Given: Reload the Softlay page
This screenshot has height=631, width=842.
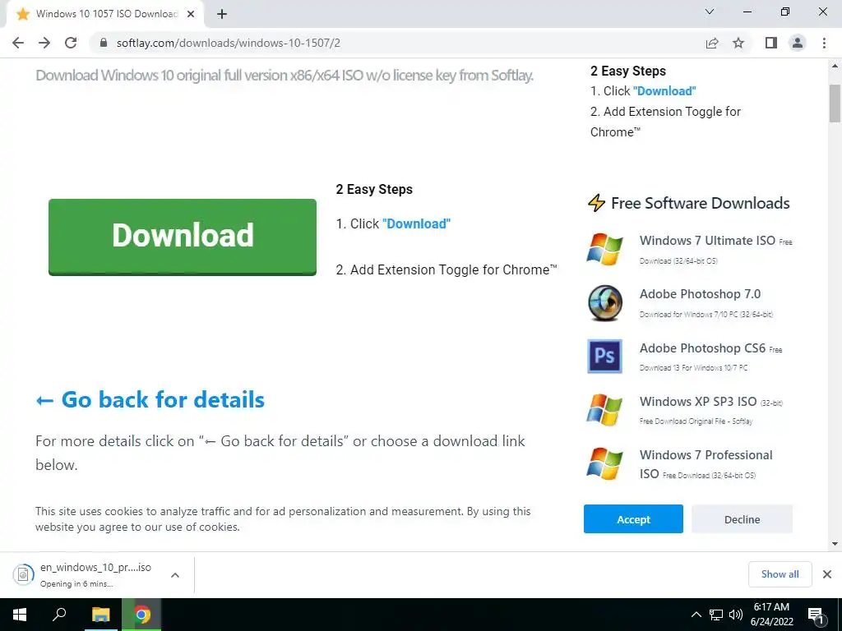Looking at the screenshot, I should tap(71, 43).
